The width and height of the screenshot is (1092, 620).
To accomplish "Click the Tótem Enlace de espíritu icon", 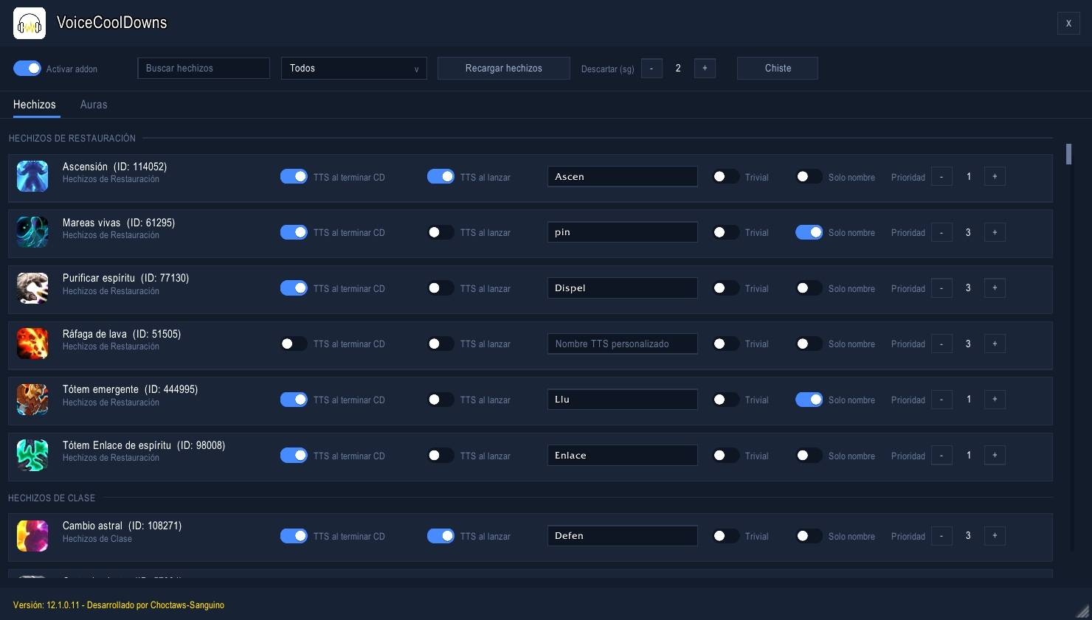I will point(32,456).
